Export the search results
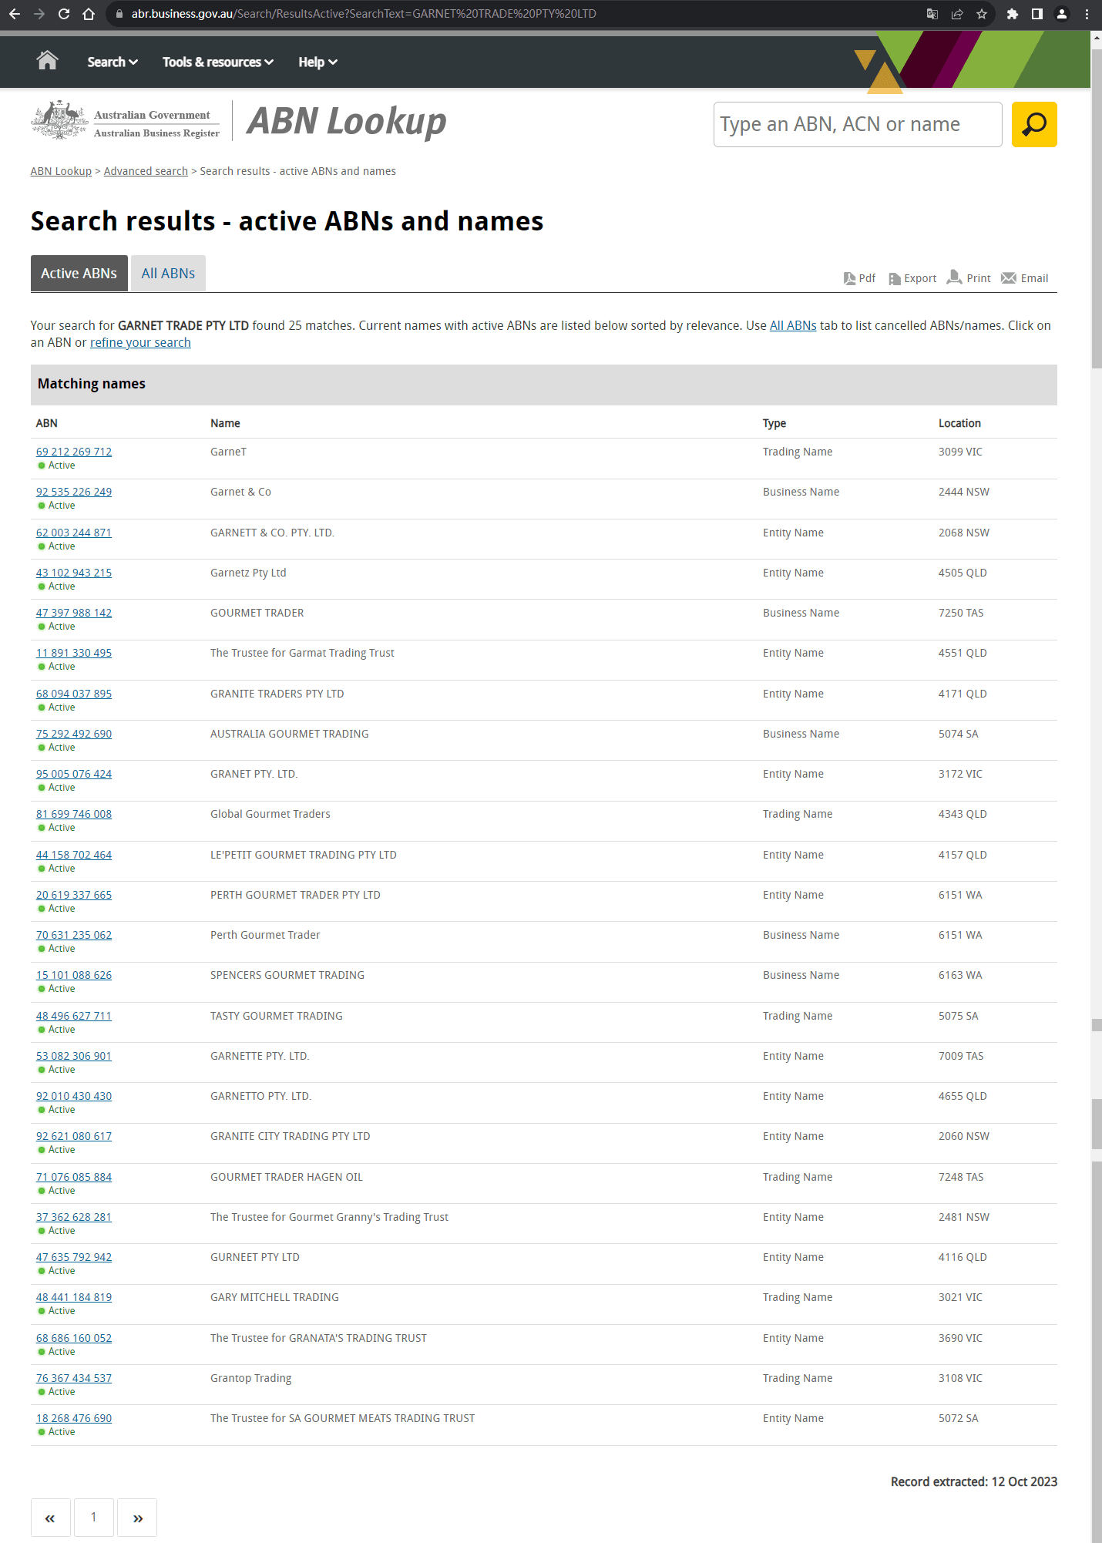This screenshot has height=1543, width=1102. 912,278
